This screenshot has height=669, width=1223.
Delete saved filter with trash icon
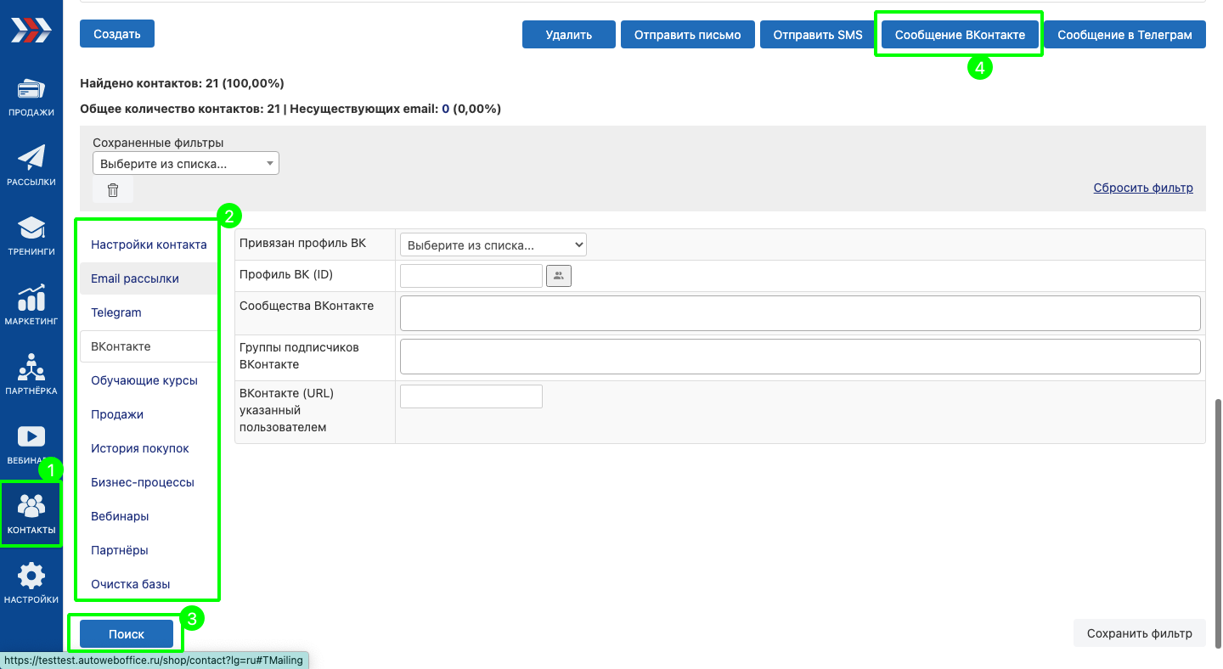tap(113, 190)
